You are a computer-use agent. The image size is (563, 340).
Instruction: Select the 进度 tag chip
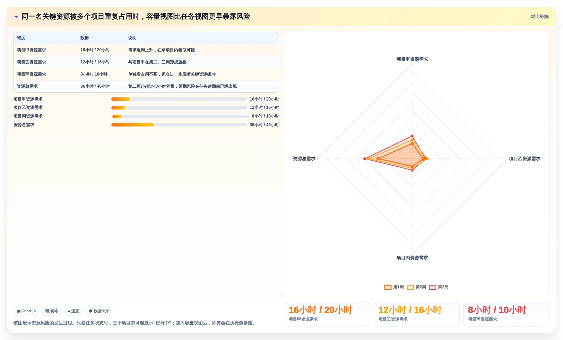[x=73, y=311]
